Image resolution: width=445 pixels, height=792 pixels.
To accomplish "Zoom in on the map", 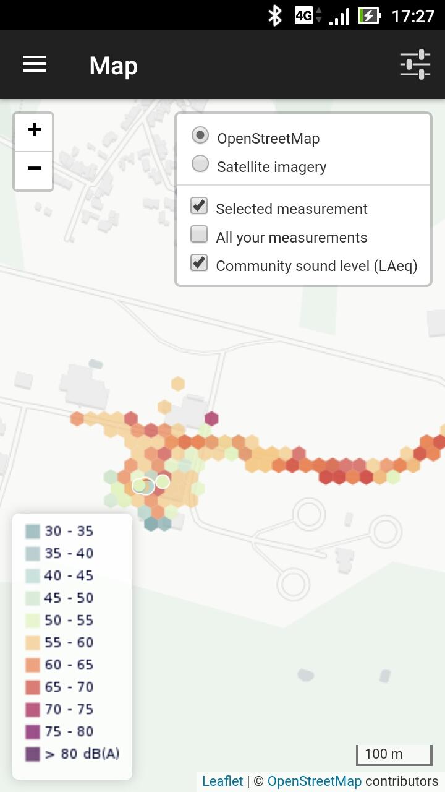I will (x=34, y=131).
